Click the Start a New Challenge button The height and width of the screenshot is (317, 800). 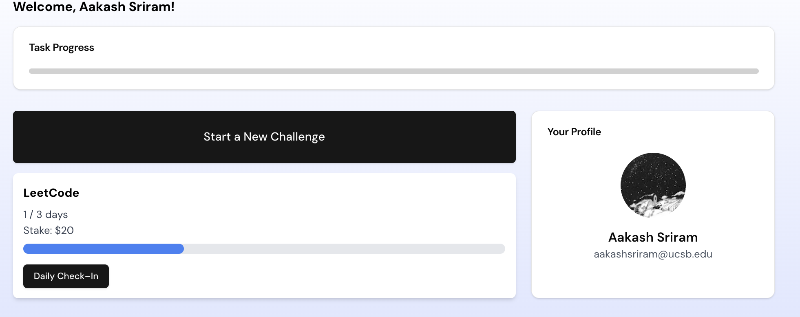click(264, 137)
